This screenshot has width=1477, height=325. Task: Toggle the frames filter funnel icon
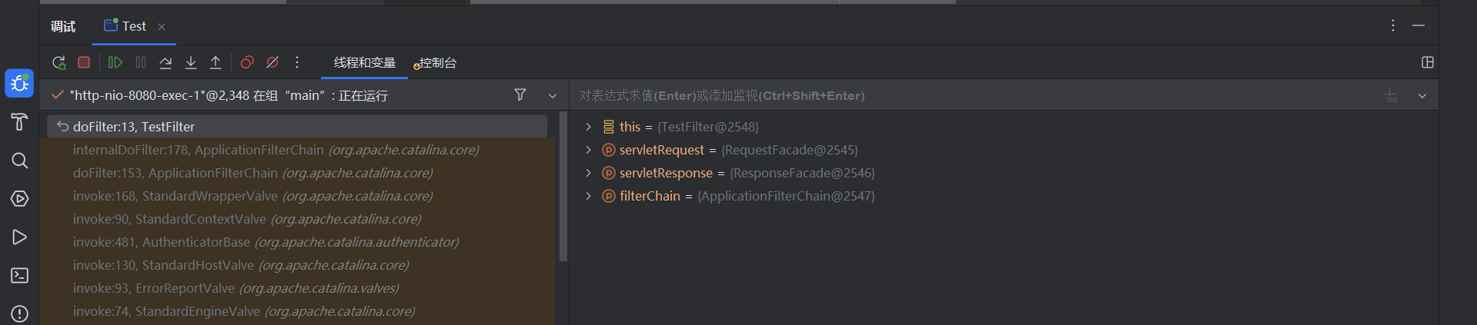point(520,95)
